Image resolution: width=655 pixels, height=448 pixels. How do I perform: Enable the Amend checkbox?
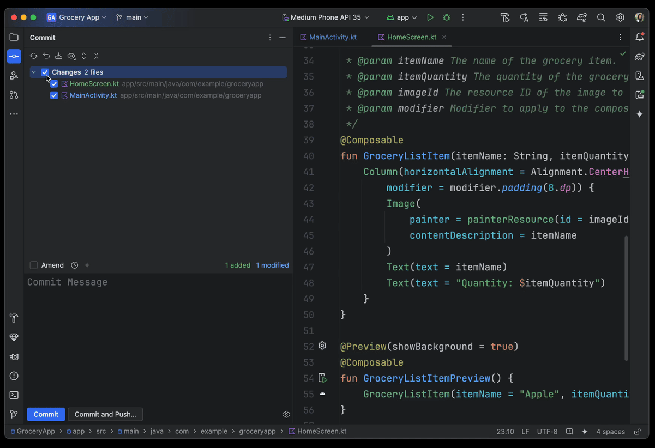[x=33, y=265]
